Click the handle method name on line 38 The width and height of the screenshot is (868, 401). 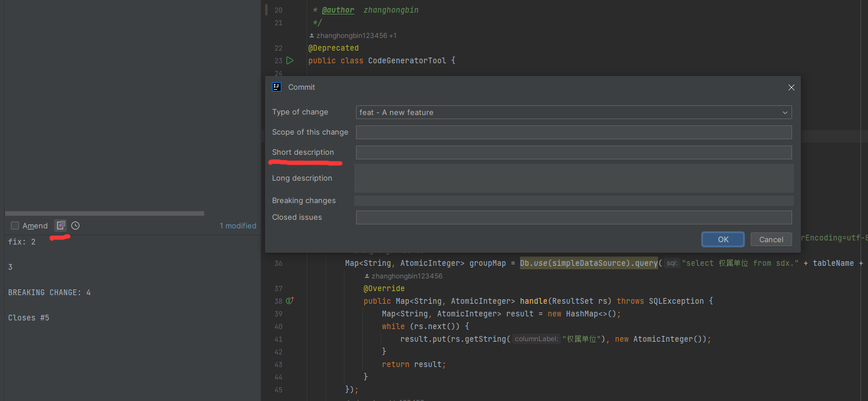pyautogui.click(x=534, y=301)
